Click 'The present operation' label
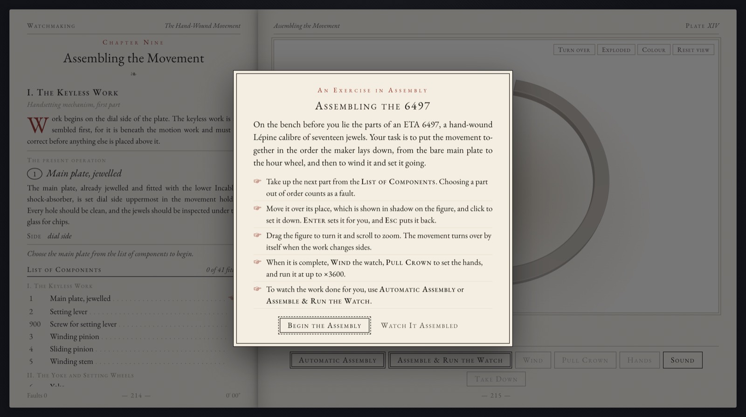Screen dimensions: 746x417 67,160
